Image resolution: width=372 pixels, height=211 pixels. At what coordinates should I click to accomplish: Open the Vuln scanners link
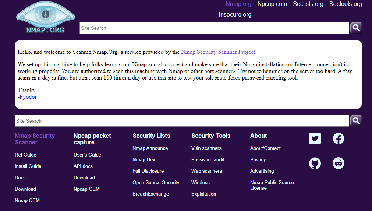pyautogui.click(x=206, y=148)
